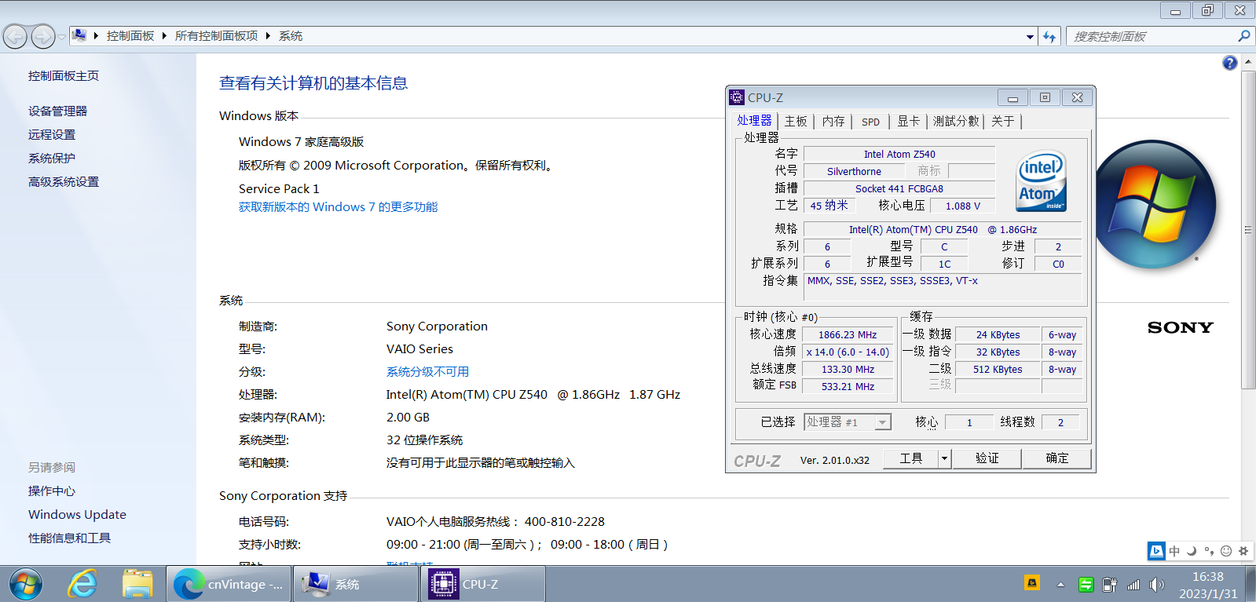Open Windows Update link

[x=77, y=515]
